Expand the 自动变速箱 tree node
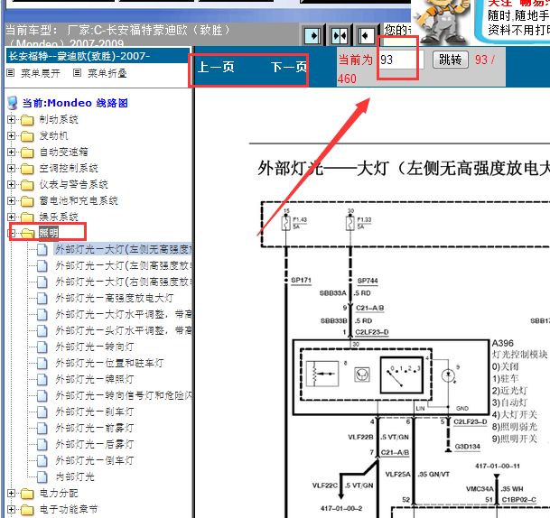 point(11,152)
